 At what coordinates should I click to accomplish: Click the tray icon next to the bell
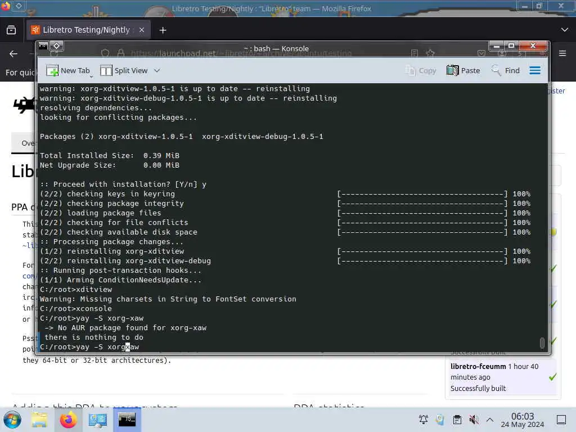pos(440,420)
